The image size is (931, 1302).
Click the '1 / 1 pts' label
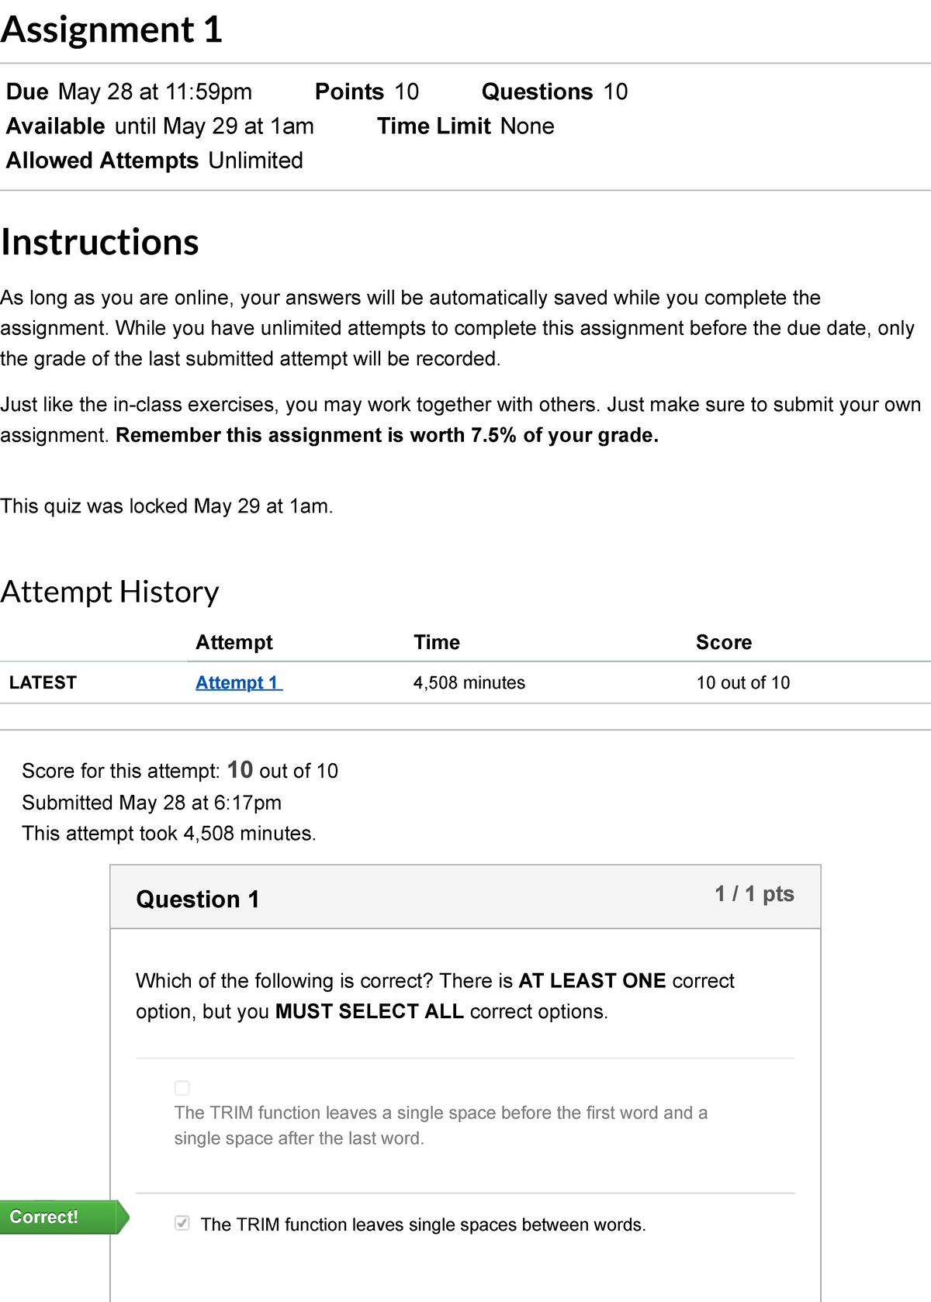pos(753,893)
